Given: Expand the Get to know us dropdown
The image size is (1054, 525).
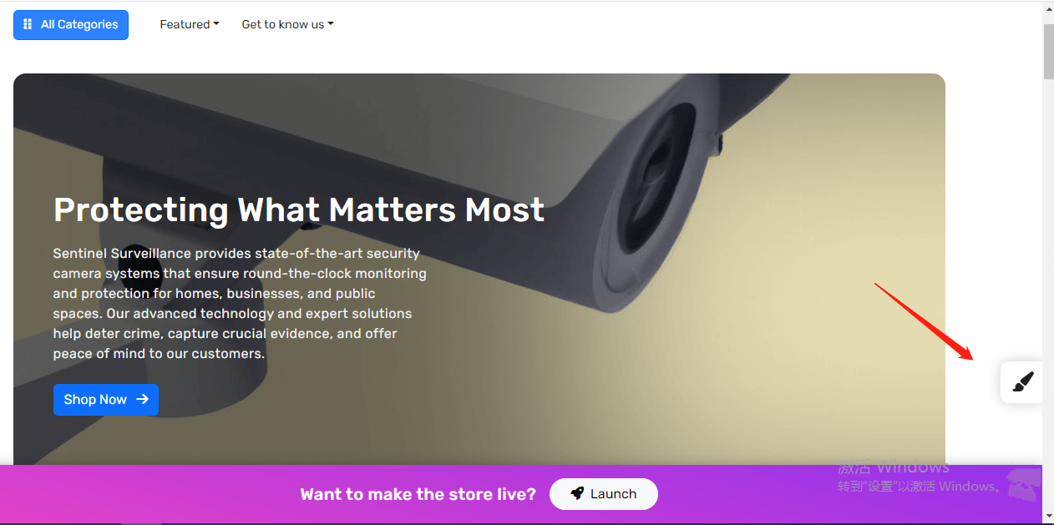Looking at the screenshot, I should 287,24.
